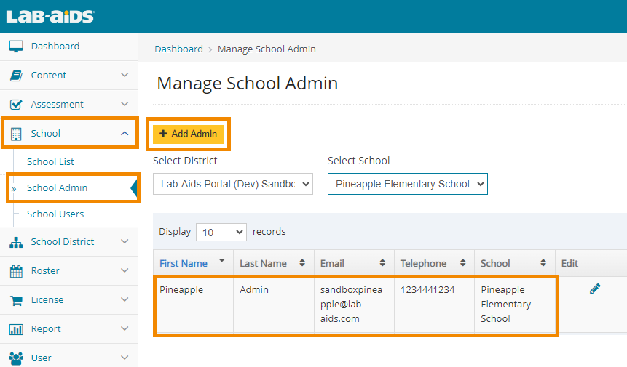The height and width of the screenshot is (367, 627).
Task: Click the Dashboard monitor icon
Action: coord(16,47)
